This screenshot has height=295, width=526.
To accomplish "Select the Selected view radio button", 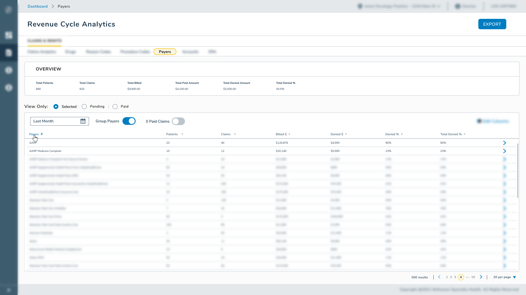I will click(x=56, y=107).
